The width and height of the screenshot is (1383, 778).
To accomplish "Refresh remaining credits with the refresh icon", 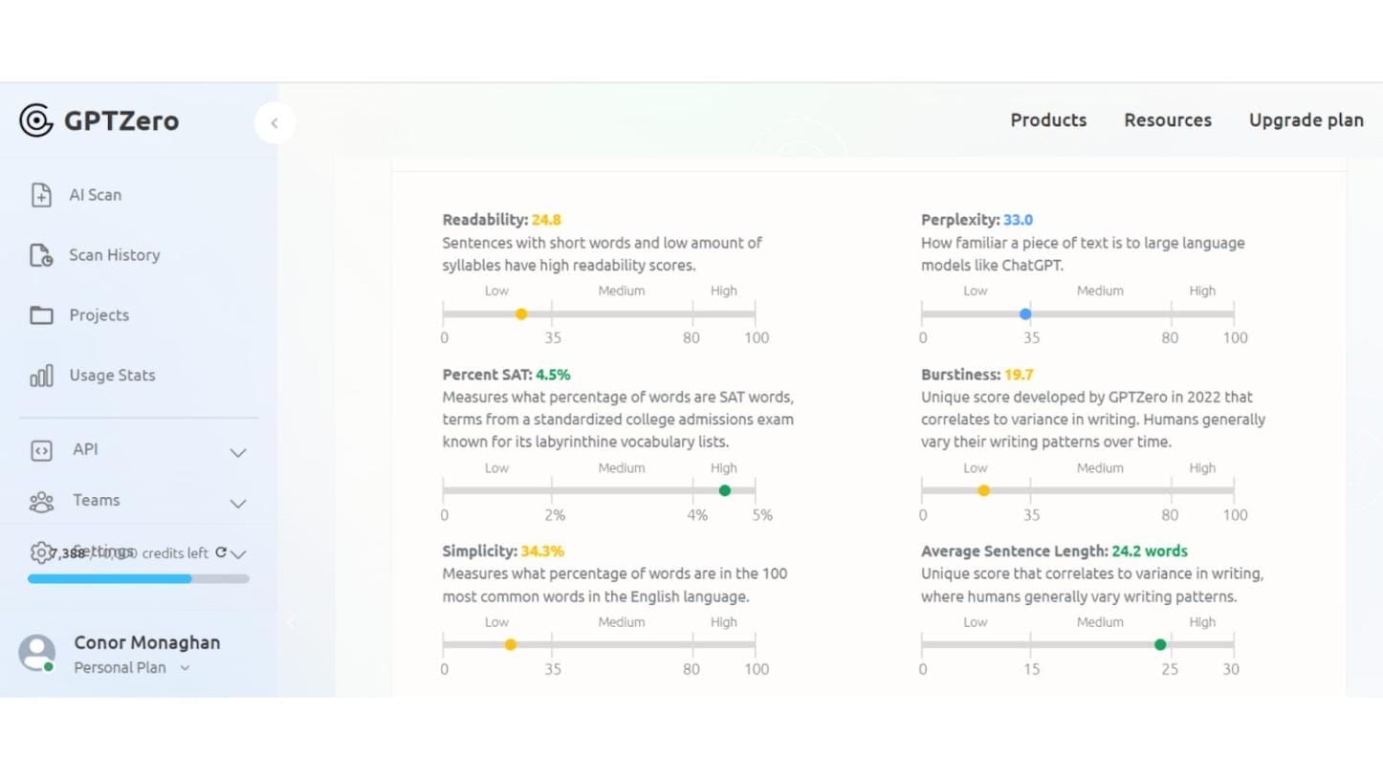I will click(221, 552).
